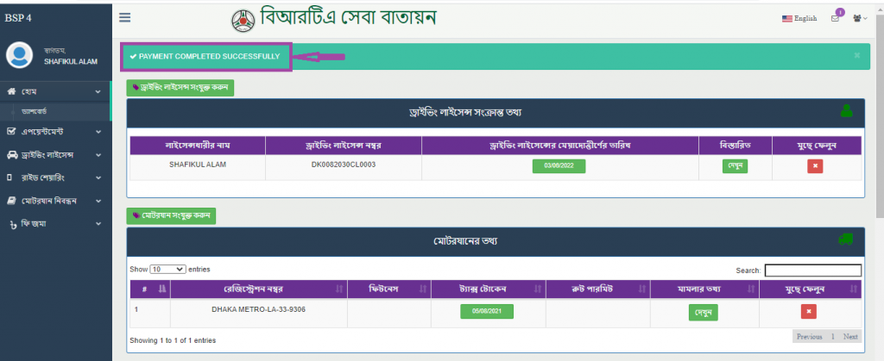Click the মোটরযান সংযুক্ত করুন button

171,215
